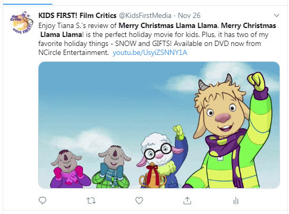Open KIDS FIRST! Film Critics display name
289x214 pixels.
coord(78,15)
